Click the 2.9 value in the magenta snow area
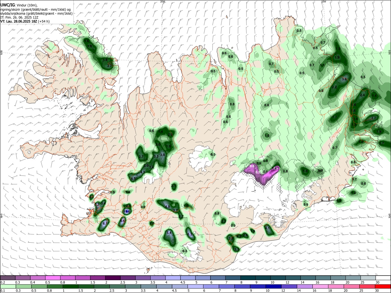Image resolution: width=391 pixels, height=293 pixels. point(275,168)
